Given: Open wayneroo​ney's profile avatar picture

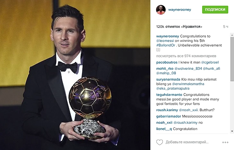Looking at the screenshot, I should [x=161, y=10].
